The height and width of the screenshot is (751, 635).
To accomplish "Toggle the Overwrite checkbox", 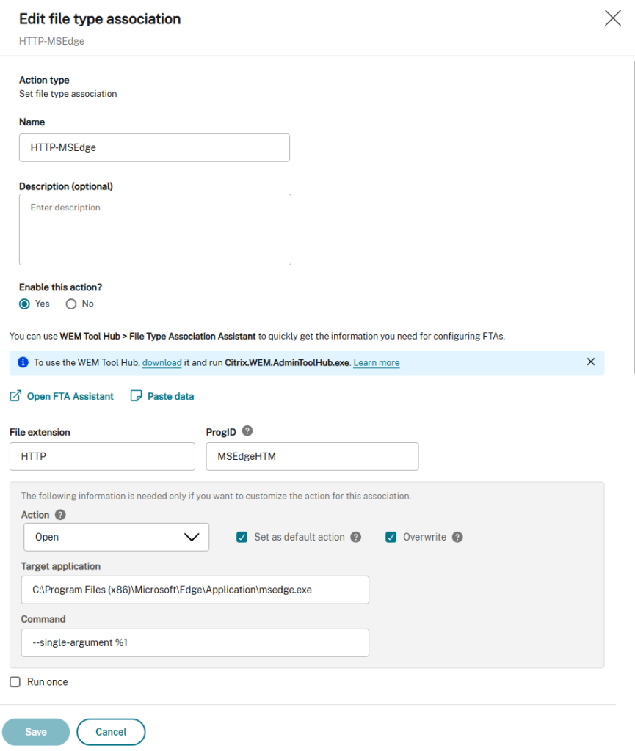I will (x=391, y=537).
